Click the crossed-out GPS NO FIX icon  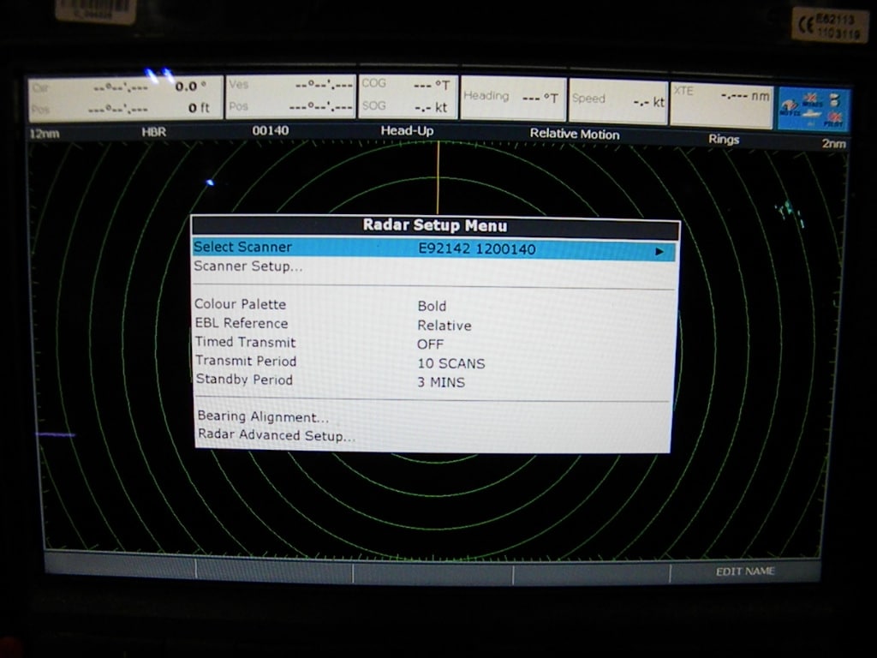(789, 105)
